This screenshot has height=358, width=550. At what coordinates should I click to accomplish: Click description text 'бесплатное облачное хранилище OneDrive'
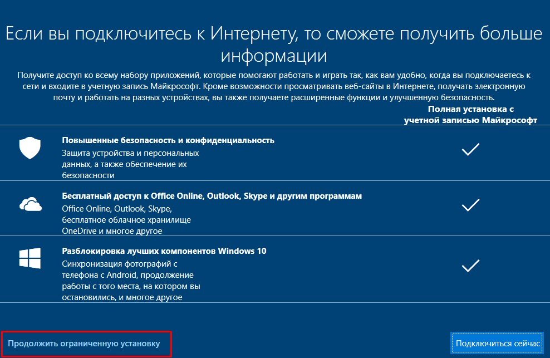coord(126,225)
